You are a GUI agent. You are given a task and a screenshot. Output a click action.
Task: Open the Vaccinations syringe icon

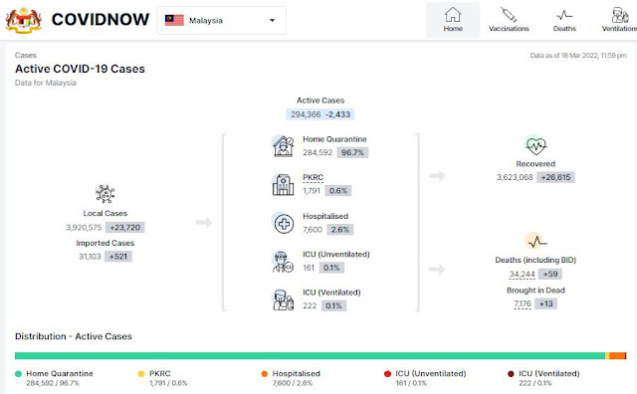pos(509,15)
